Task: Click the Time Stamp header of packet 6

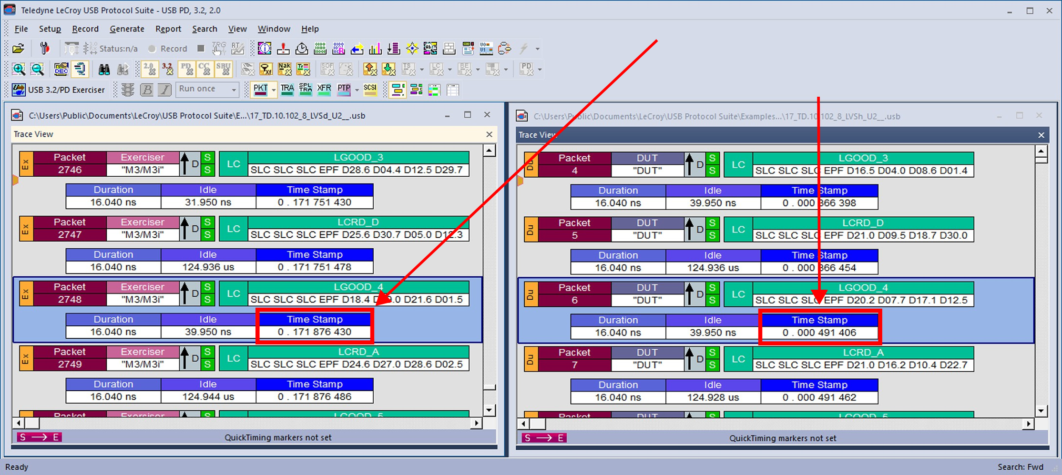Action: pos(819,320)
